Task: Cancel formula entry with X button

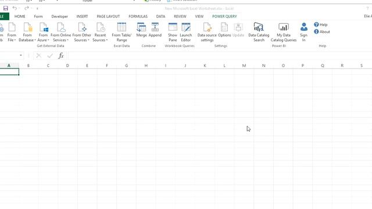Action: [39, 56]
